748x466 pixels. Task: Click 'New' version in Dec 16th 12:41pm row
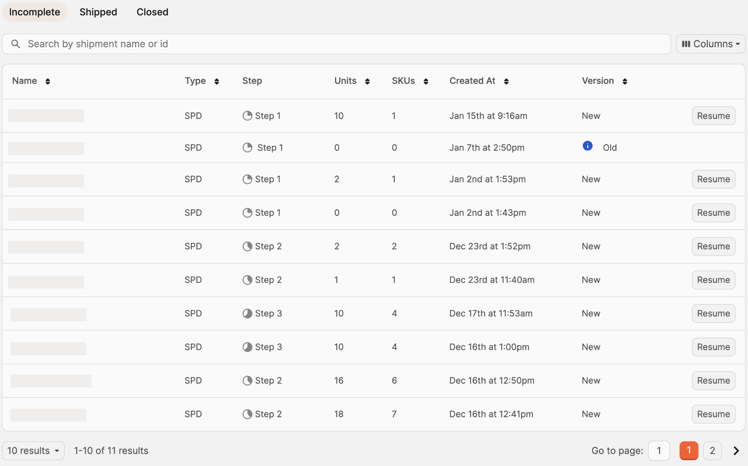tap(591, 414)
